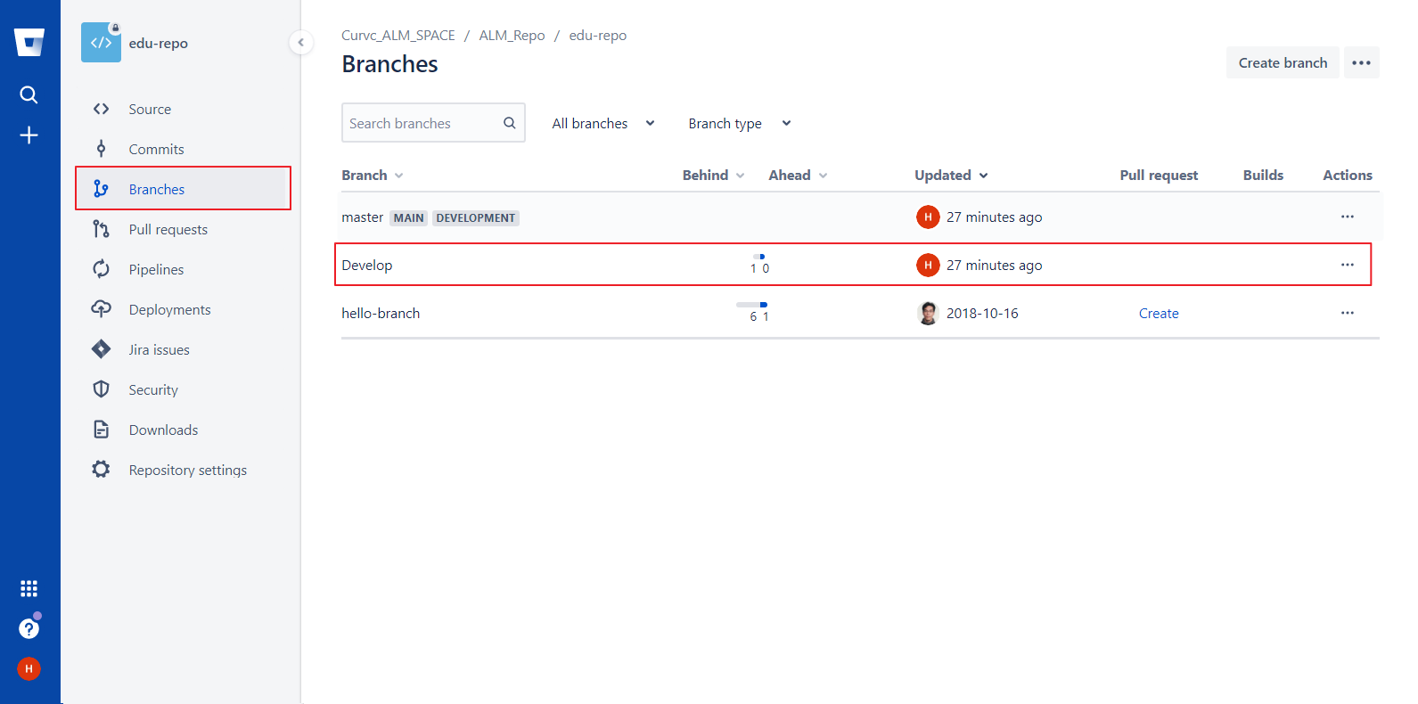Open the app switcher grid icon

[29, 588]
